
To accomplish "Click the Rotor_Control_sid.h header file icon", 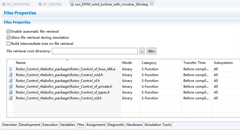I will pyautogui.click(x=11, y=98).
